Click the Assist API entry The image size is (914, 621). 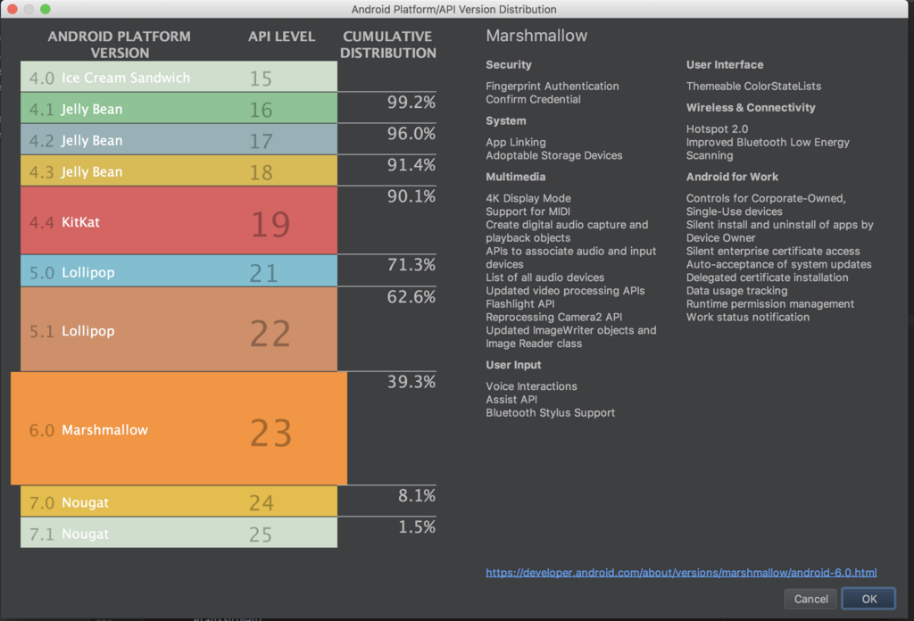511,400
